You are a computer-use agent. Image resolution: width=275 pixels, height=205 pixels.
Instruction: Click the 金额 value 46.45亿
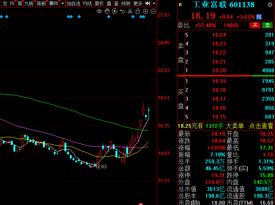[x=215, y=168]
